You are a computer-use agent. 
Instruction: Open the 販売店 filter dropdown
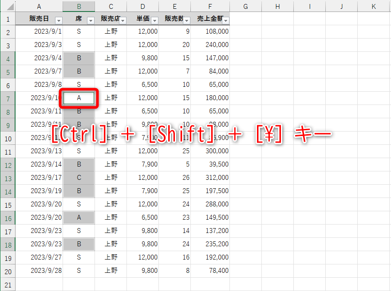pos(123,21)
